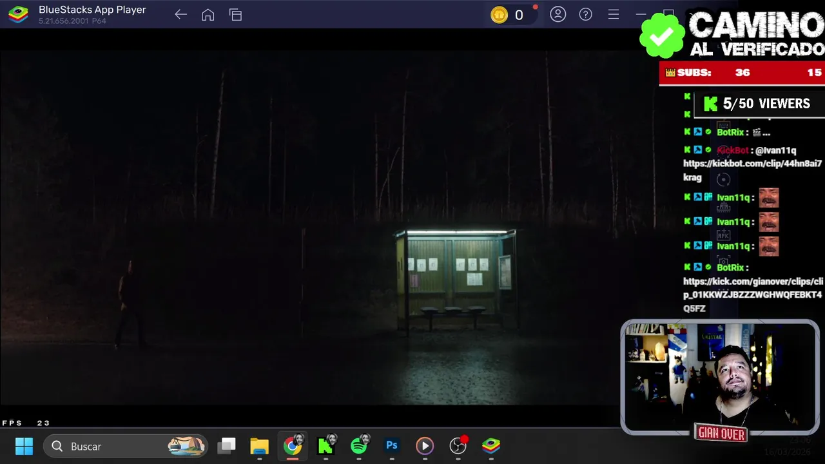Click the rotate screen sidebar icon

tap(723, 180)
